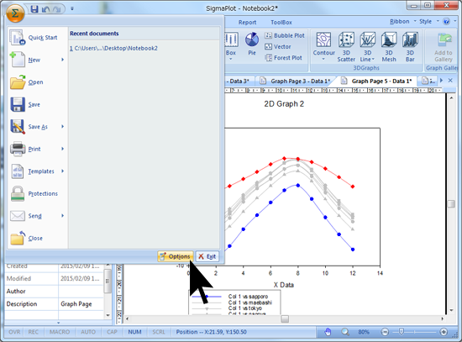Open the Ribbon dropdown menu
The width and height of the screenshot is (462, 342).
402,22
